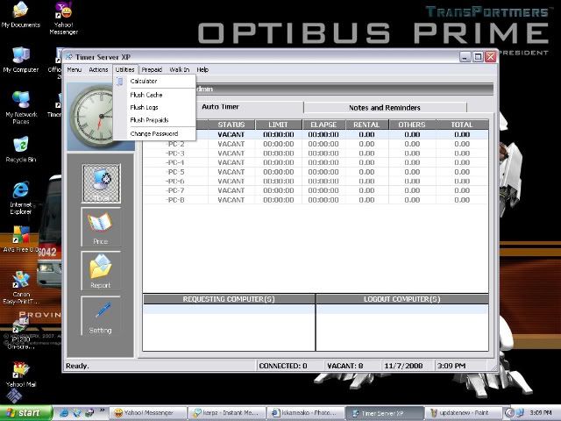Screen dimensions: 561x421
Task: Click Internet Explorer quick launch icon
Action: click(x=64, y=413)
